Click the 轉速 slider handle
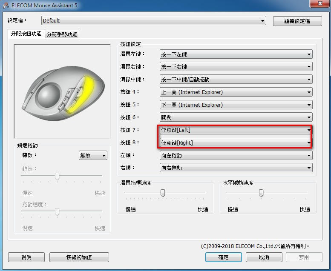Screen dimensions: 331x271 (57, 176)
